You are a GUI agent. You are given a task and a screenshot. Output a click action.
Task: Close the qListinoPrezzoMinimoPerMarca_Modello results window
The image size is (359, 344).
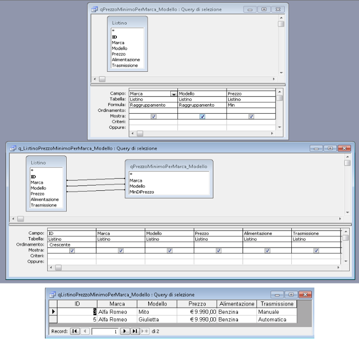point(305,295)
